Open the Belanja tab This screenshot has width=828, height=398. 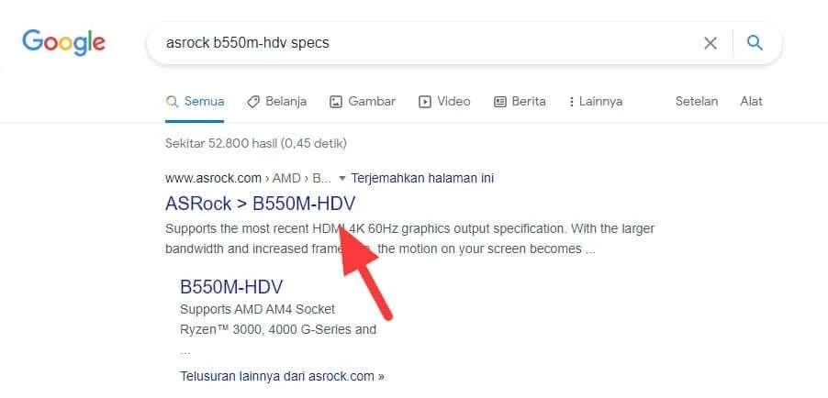click(x=276, y=102)
